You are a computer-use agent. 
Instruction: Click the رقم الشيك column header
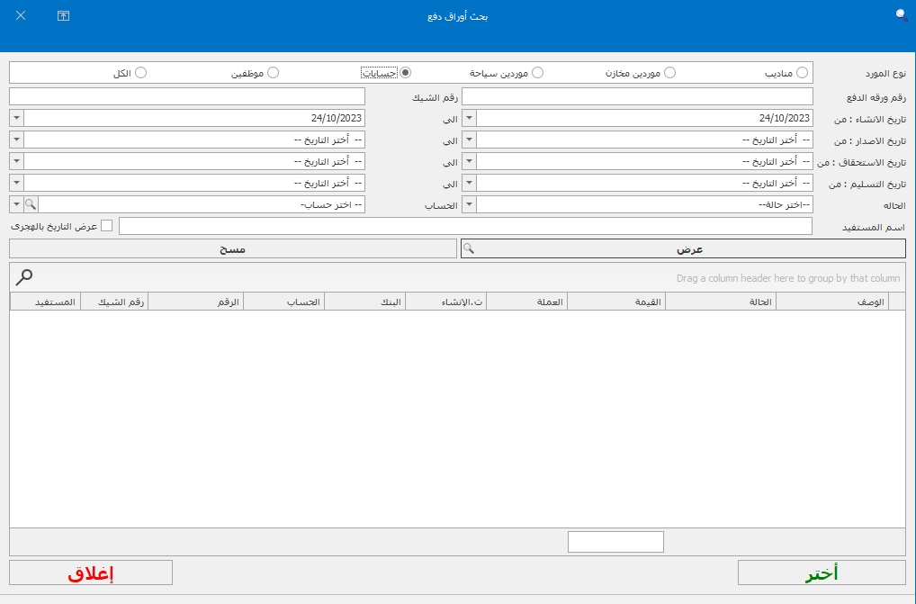(113, 302)
